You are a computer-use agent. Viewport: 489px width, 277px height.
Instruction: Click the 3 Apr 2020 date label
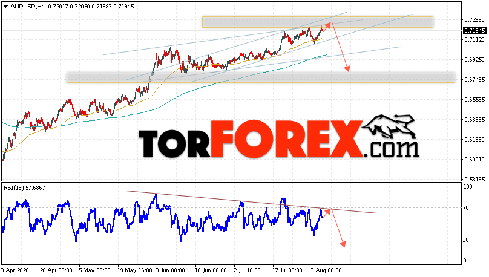(x=15, y=270)
